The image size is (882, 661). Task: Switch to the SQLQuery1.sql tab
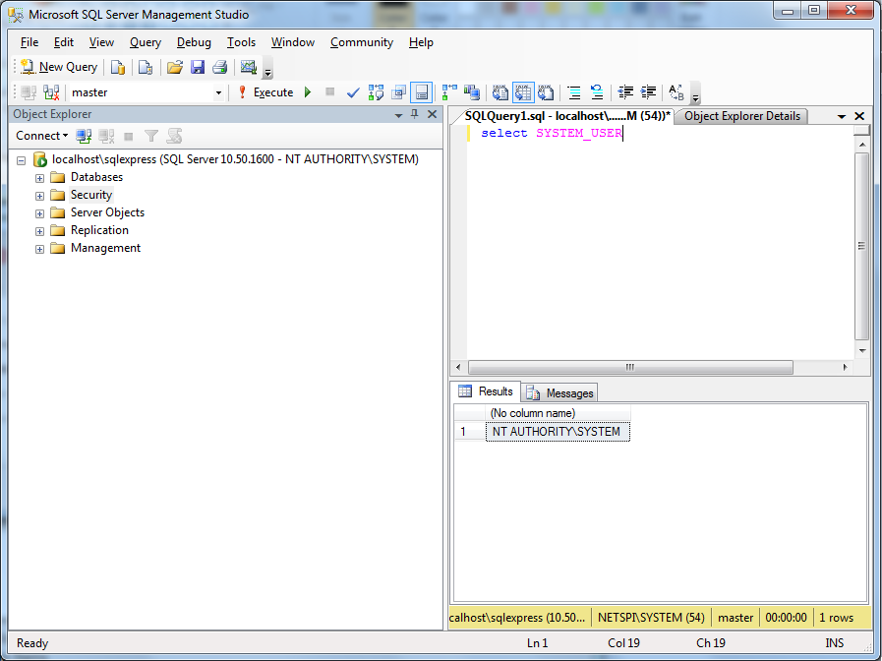click(567, 116)
